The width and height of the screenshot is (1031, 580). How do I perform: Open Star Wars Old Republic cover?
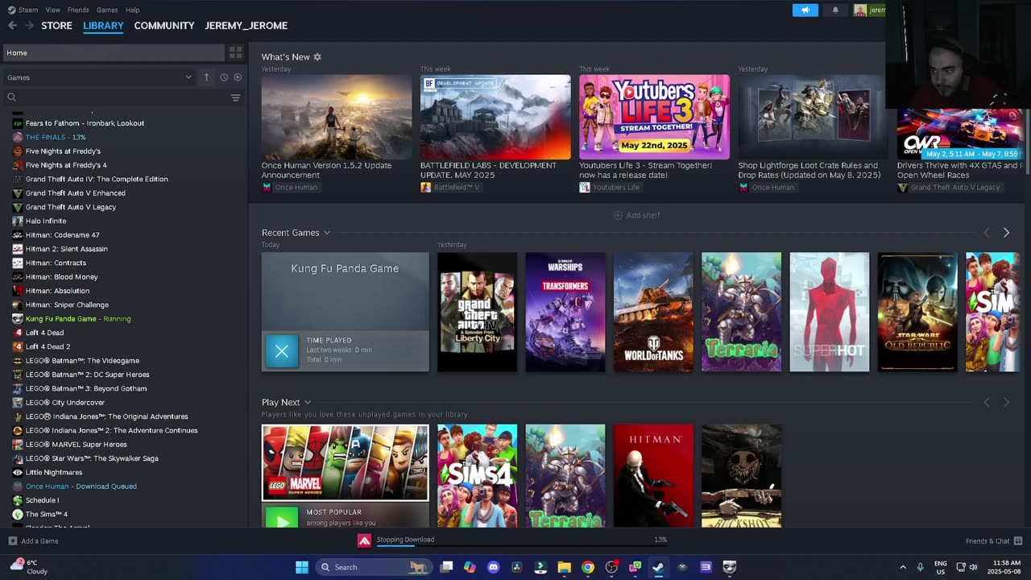(x=917, y=312)
